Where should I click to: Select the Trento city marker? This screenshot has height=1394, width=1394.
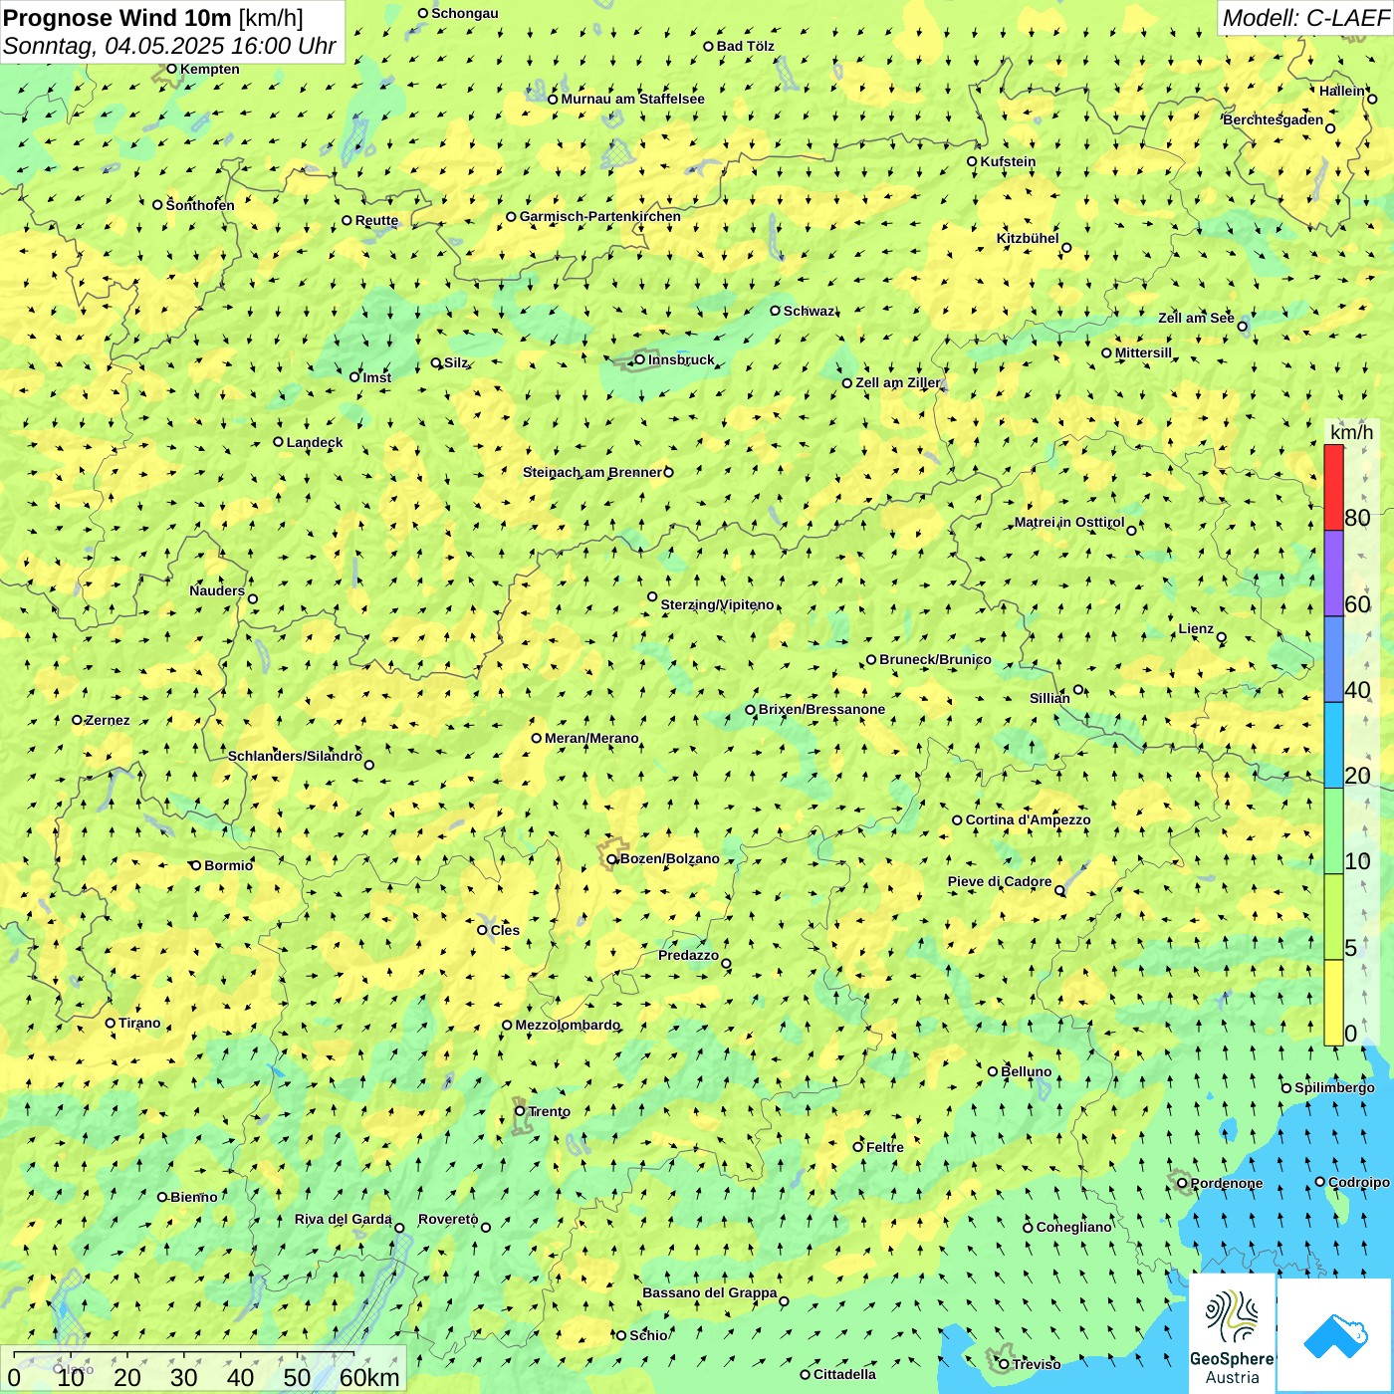pos(520,1111)
